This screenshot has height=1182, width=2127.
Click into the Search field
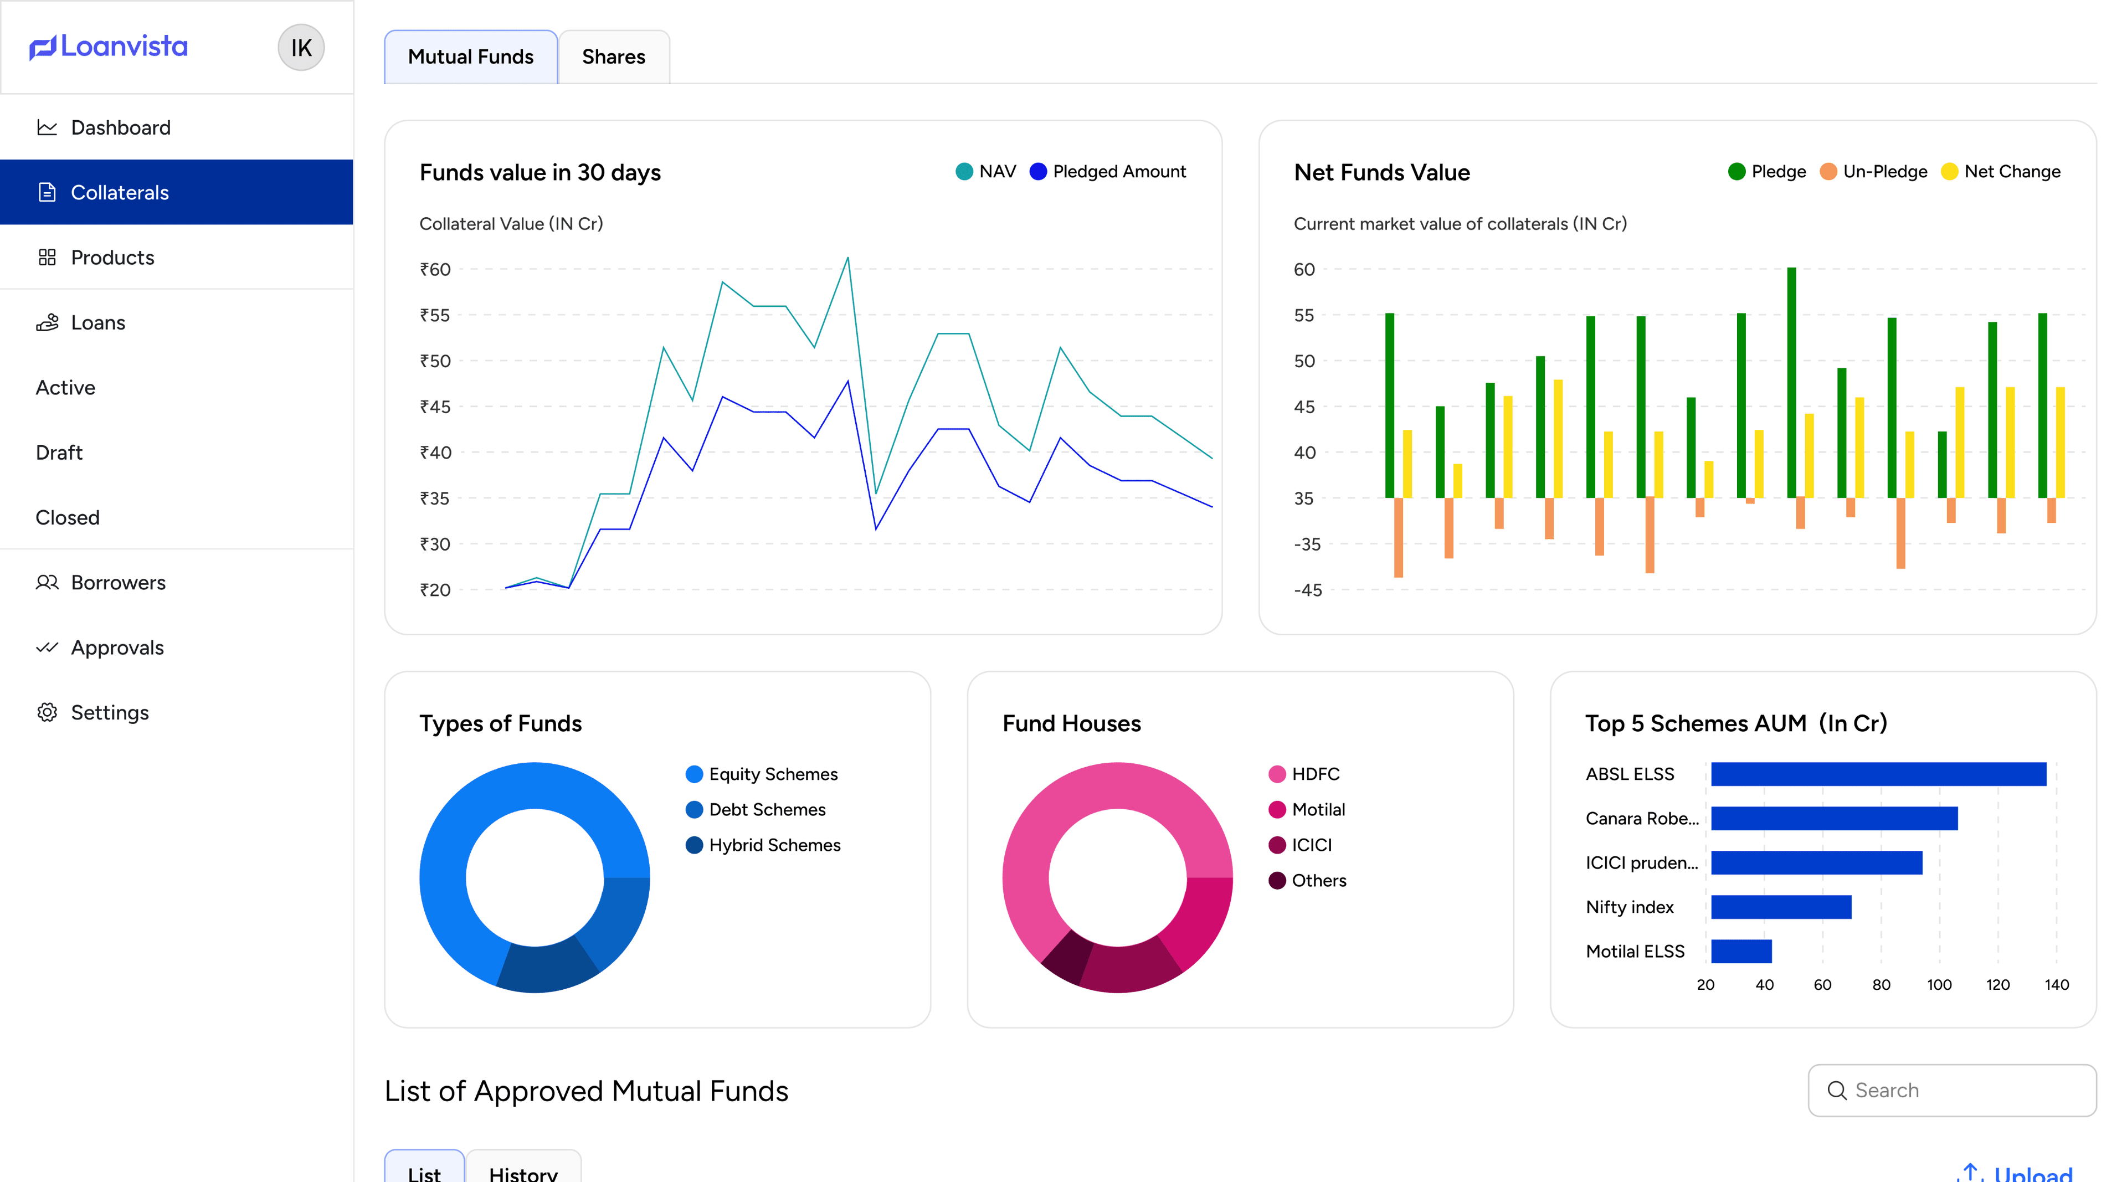tap(1952, 1091)
